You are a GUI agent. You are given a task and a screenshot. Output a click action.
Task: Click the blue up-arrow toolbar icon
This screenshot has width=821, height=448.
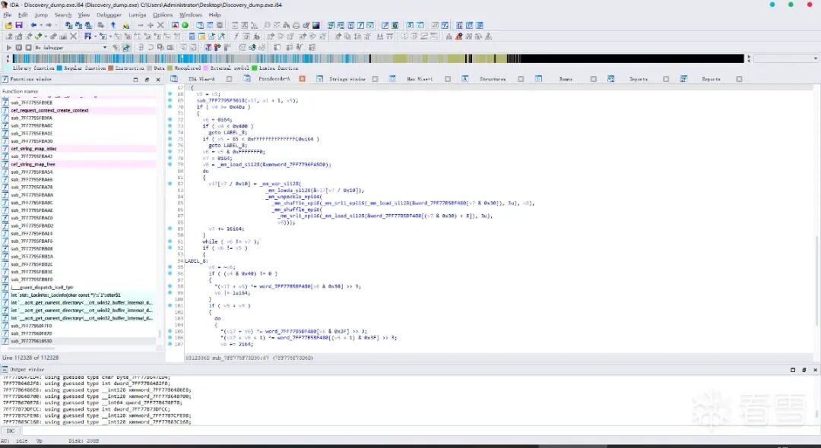113,25
